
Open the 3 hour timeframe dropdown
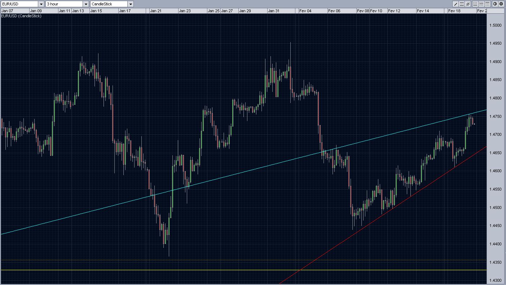pos(85,4)
